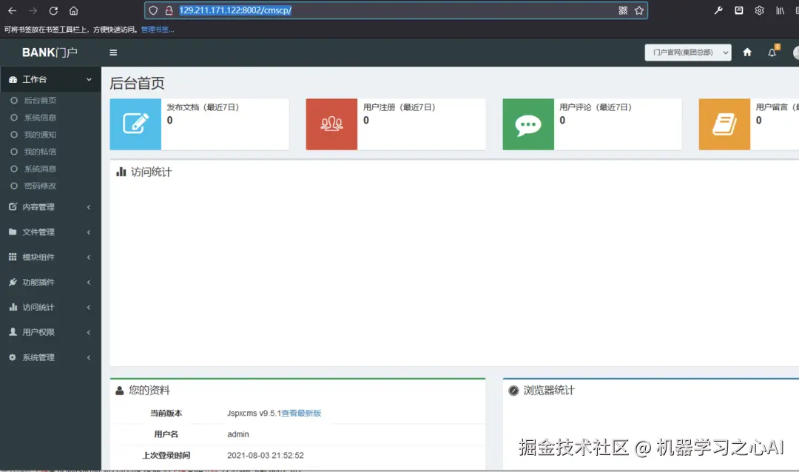Open the 门户官网(集团总部) site dropdown
The height and width of the screenshot is (472, 799).
point(688,53)
